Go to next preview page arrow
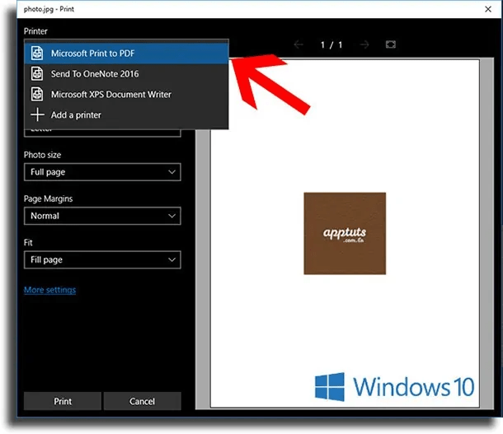 click(364, 44)
